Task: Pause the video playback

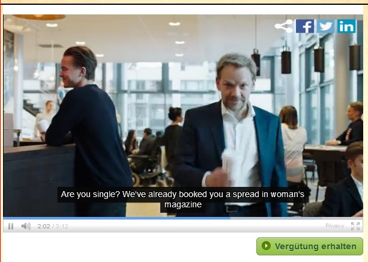Action: [11, 227]
